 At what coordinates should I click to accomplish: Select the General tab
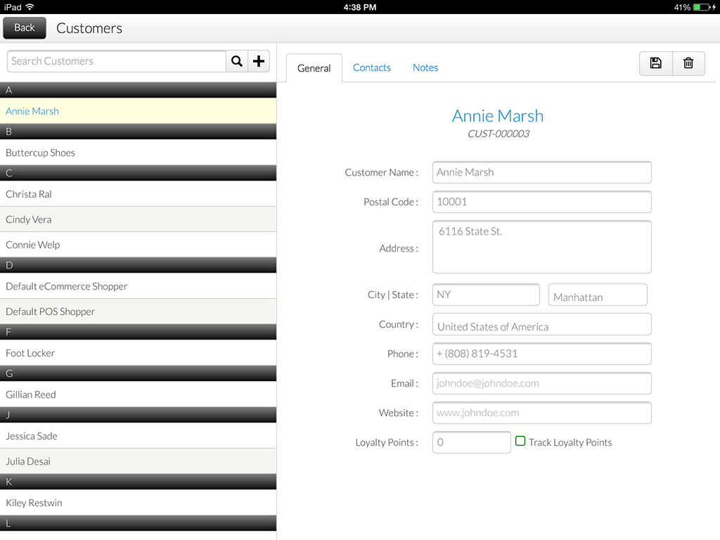(x=314, y=68)
